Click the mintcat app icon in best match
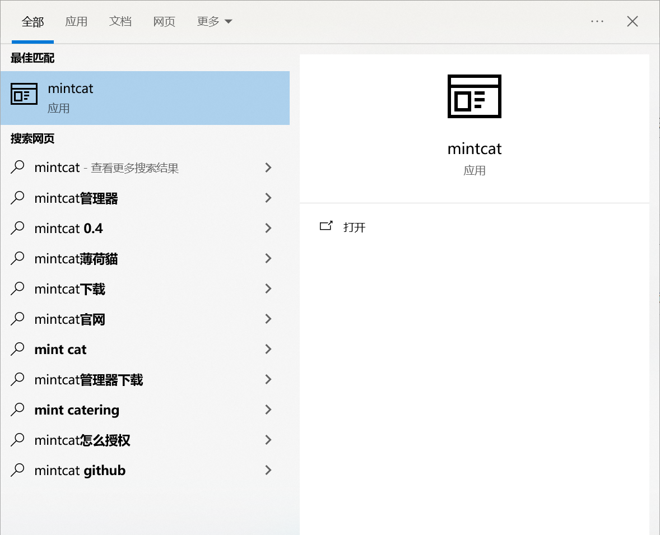Image resolution: width=660 pixels, height=535 pixels. (x=24, y=94)
